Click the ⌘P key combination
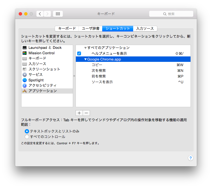The image size is (212, 188). 180,77
